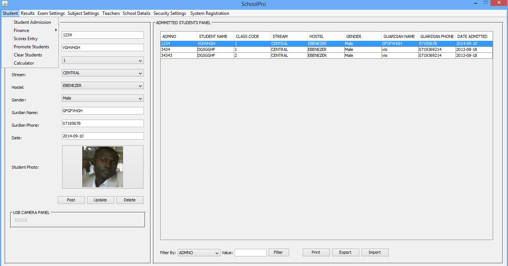Click the HOSTEL column header
The width and height of the screenshot is (508, 266).
(326, 36)
